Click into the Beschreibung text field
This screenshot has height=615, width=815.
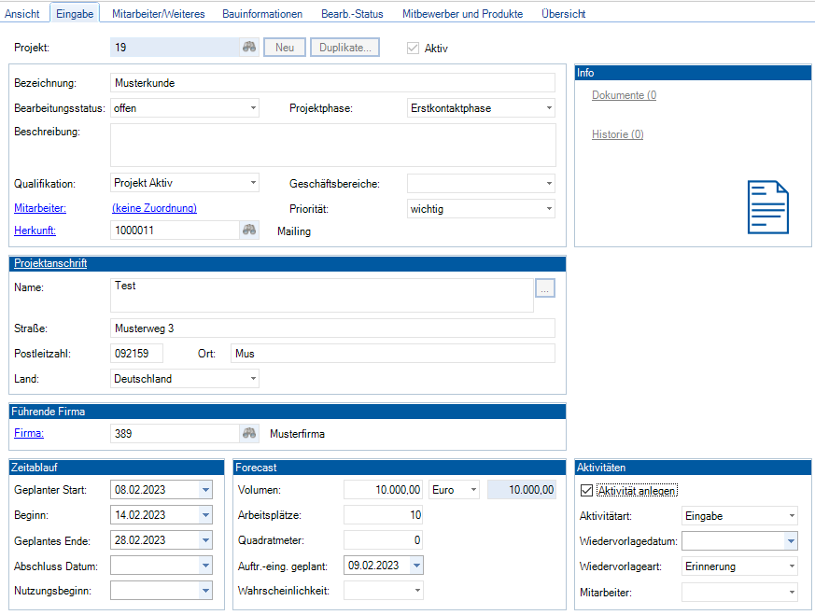coord(332,145)
